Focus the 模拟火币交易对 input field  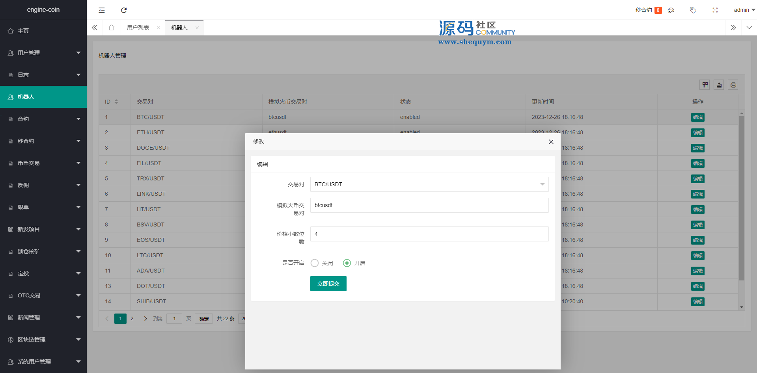point(429,205)
